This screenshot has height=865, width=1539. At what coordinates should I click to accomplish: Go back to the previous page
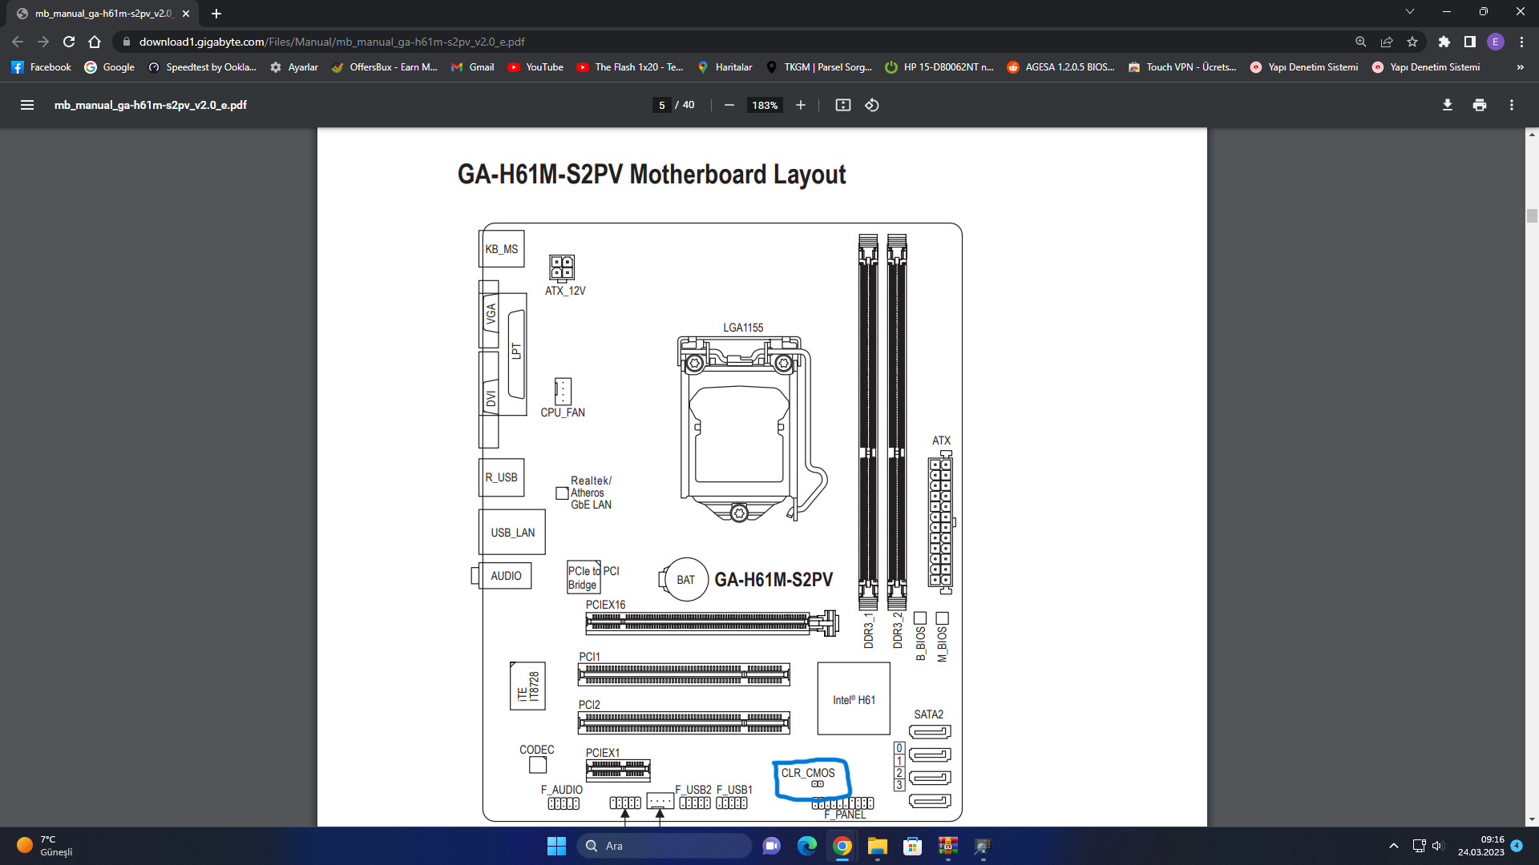point(18,42)
